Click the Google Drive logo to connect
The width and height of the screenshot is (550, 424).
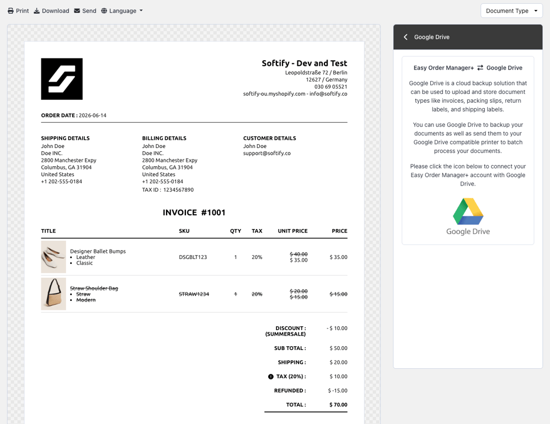coord(468,211)
